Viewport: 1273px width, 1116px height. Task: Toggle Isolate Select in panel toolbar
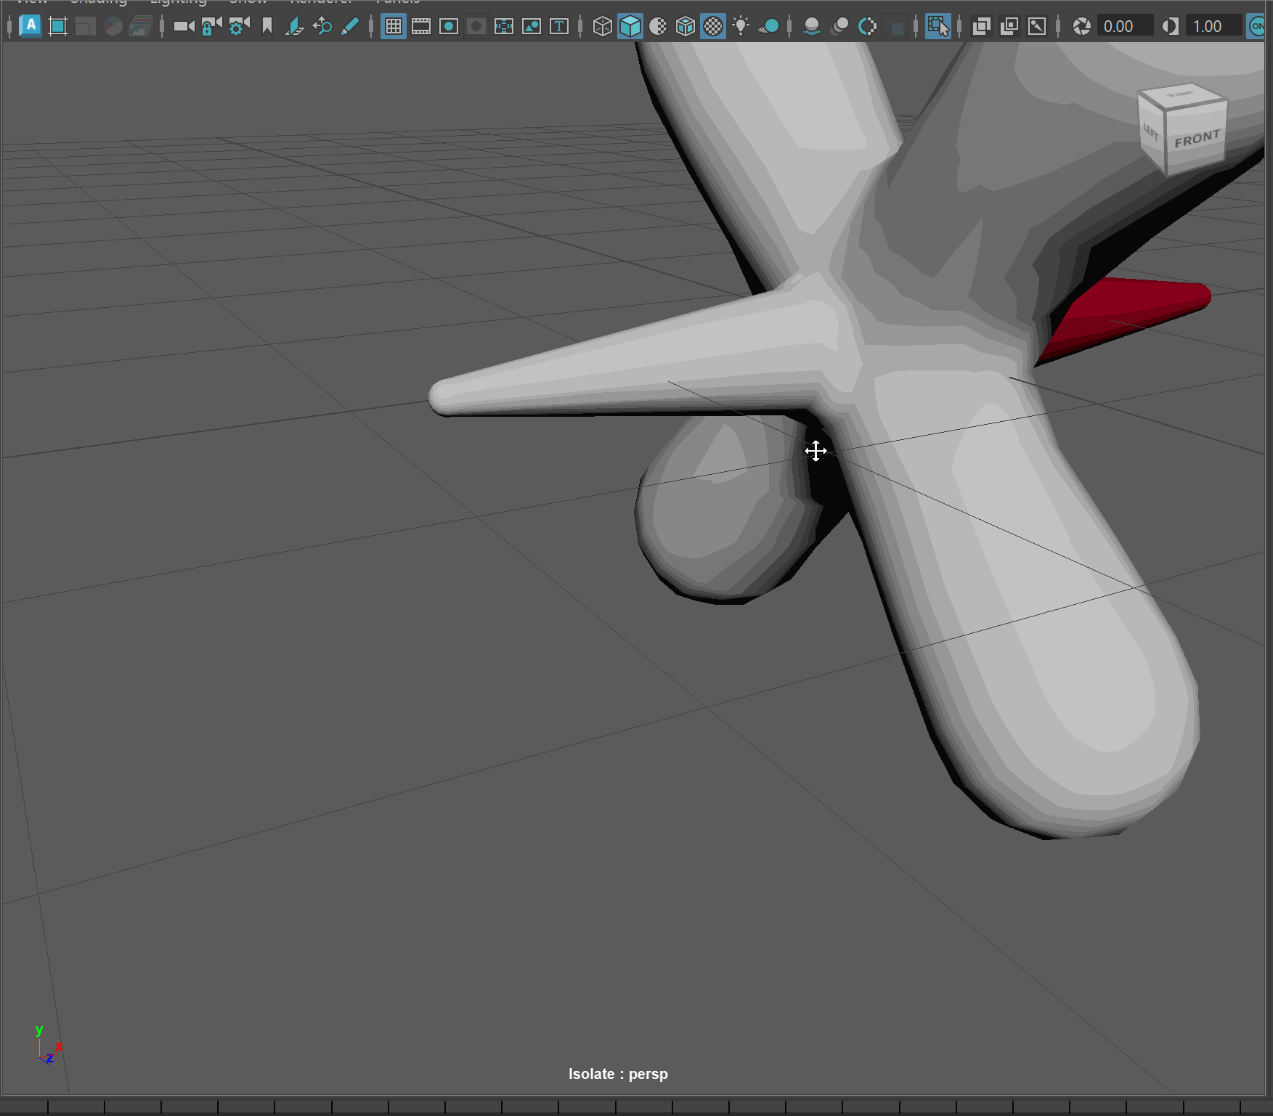coord(938,26)
